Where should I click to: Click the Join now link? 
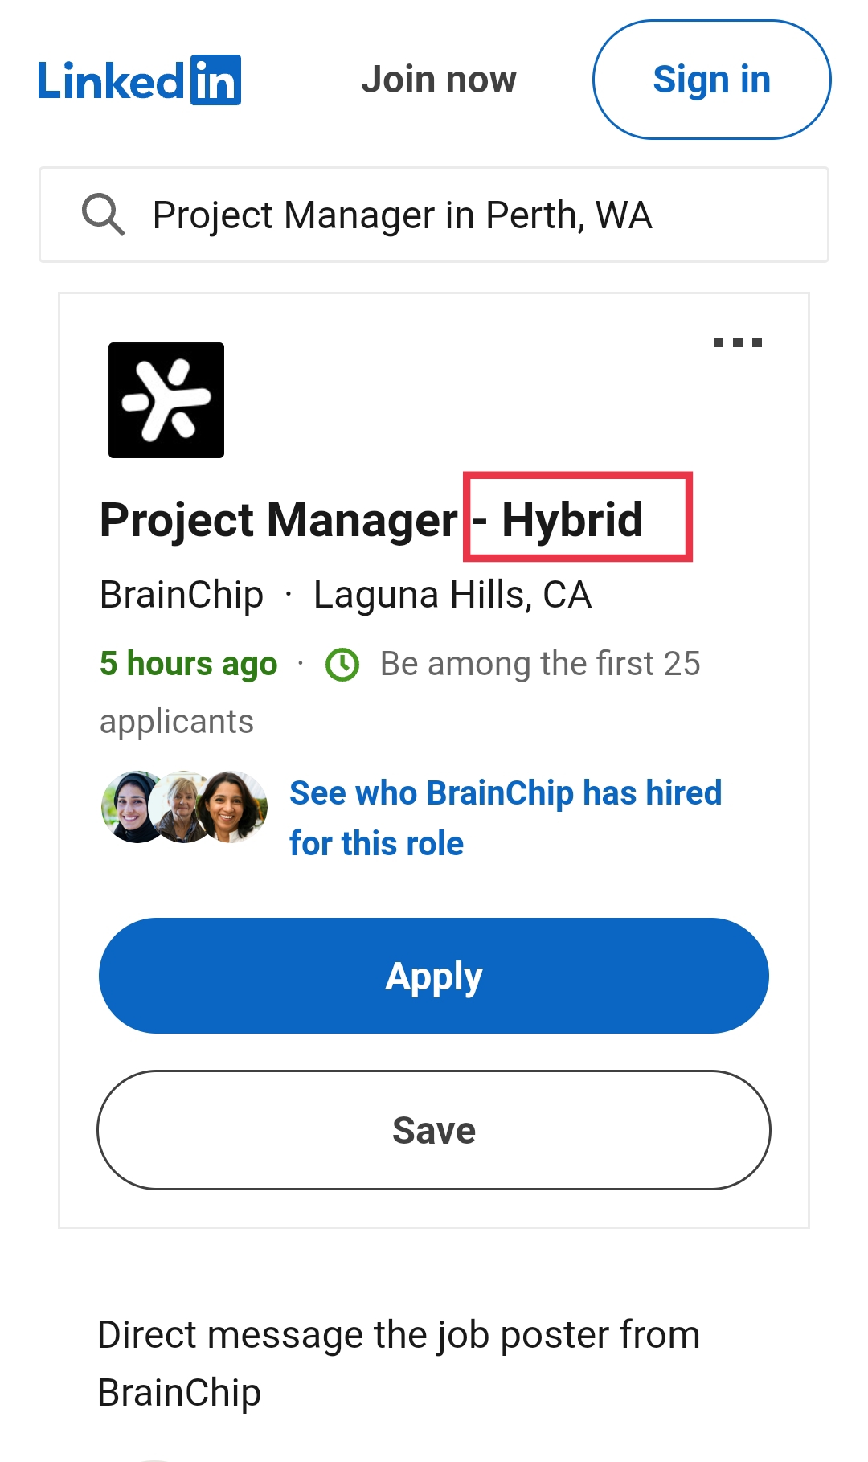(x=438, y=80)
